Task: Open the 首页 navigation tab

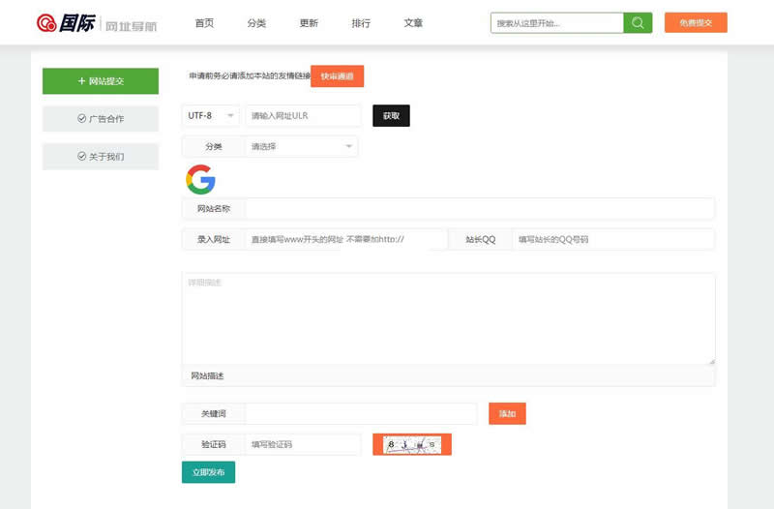Action: tap(204, 23)
